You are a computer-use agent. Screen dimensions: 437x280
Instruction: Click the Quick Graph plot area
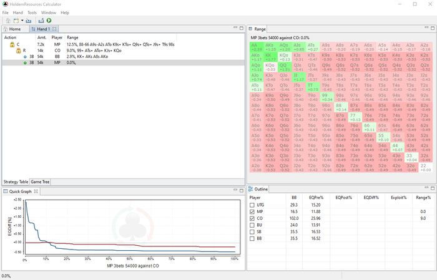(132, 227)
